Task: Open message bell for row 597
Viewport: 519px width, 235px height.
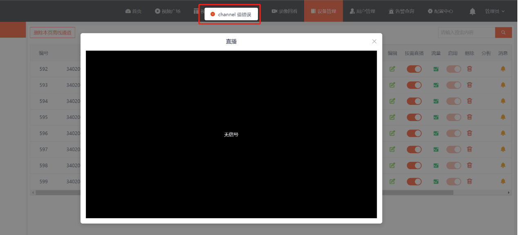Action: pos(503,149)
